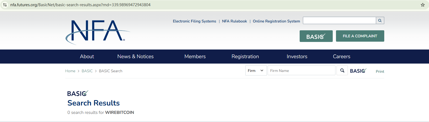Click the BASIC logo beside the Print link
Screen dimensions: 429x122
tap(358, 71)
